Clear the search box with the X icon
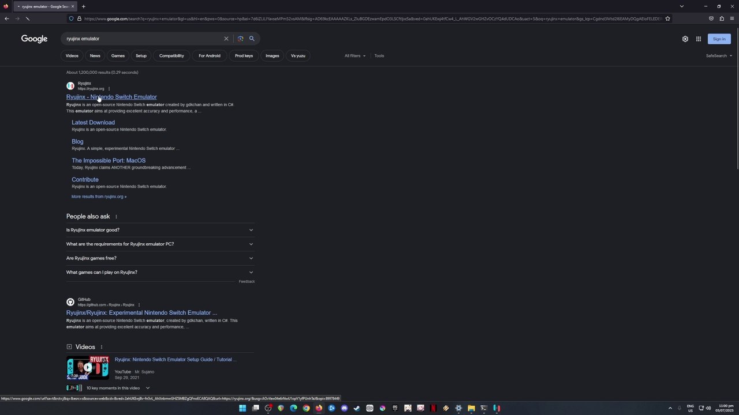The height and width of the screenshot is (415, 739). (x=226, y=39)
